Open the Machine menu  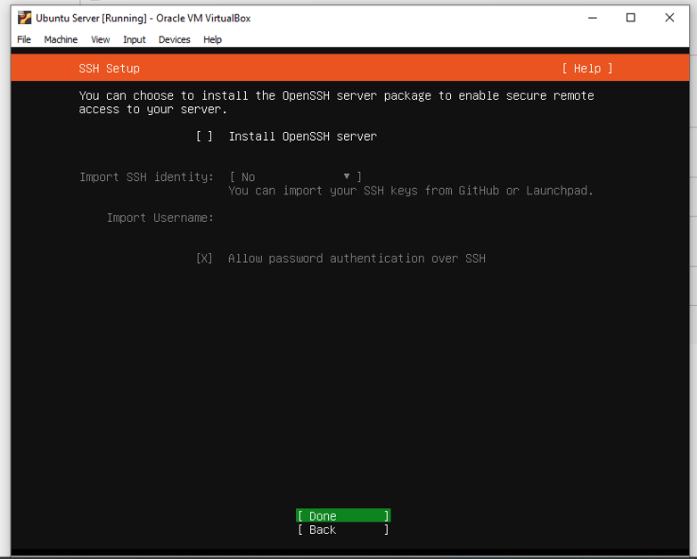61,39
